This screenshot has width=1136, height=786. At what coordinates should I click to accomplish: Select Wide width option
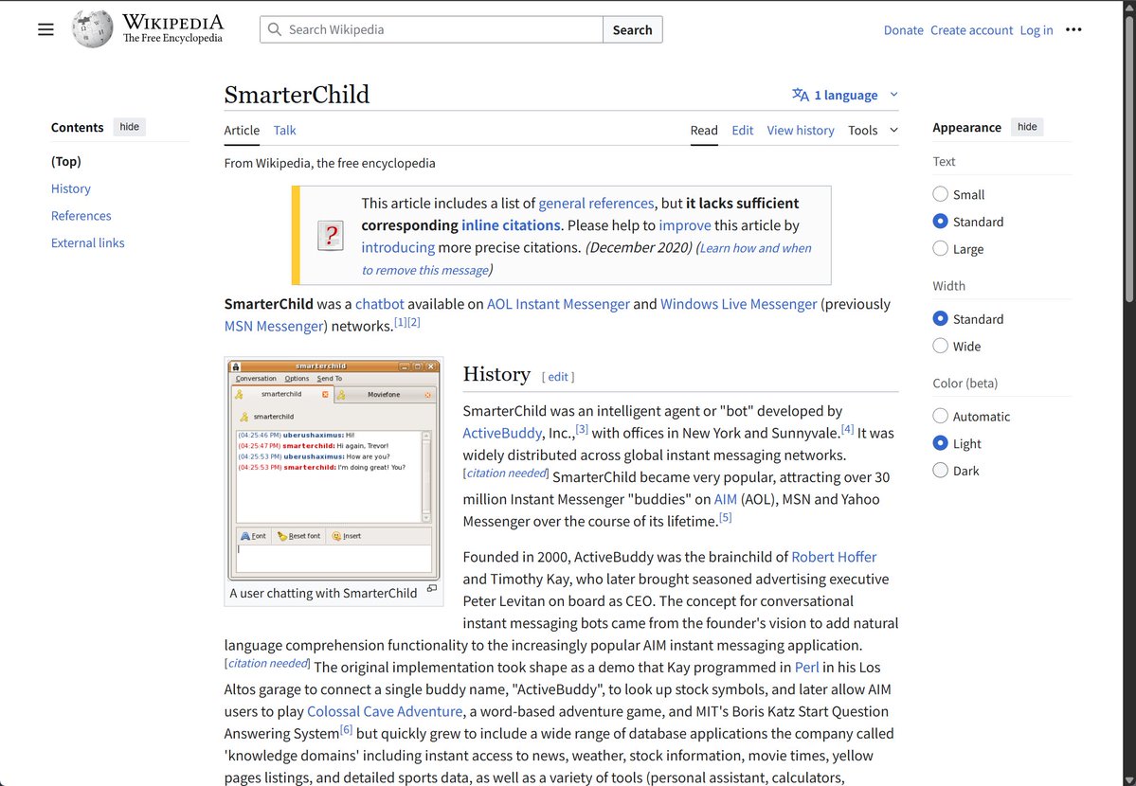[941, 346]
